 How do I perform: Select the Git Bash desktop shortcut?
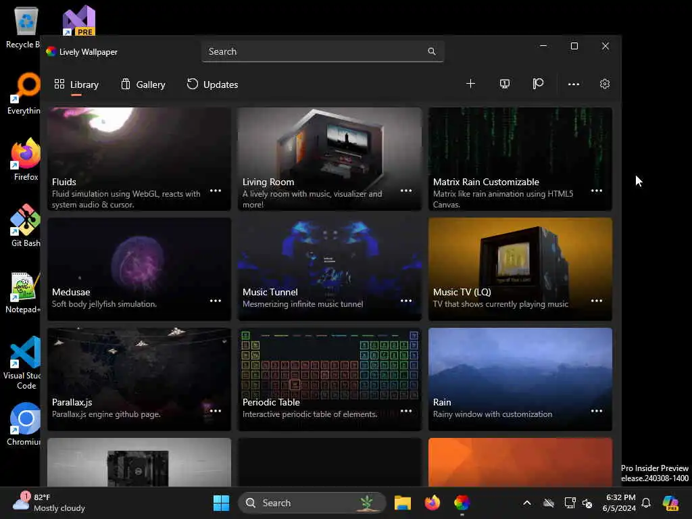26,225
